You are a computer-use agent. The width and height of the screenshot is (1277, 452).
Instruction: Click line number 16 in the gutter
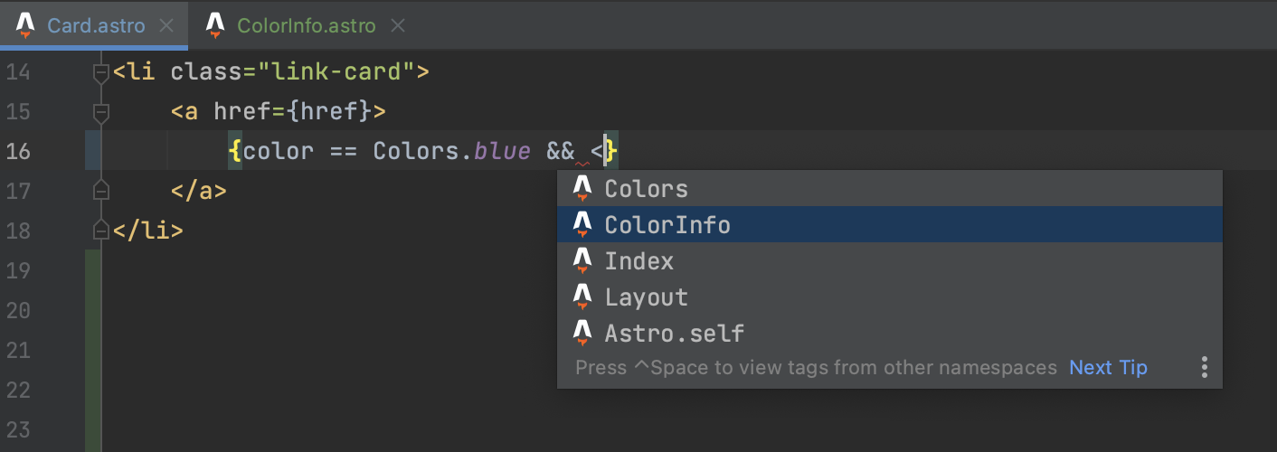[x=18, y=151]
